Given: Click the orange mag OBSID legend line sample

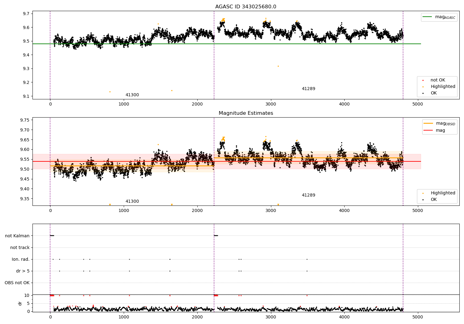Looking at the screenshot, I should pyautogui.click(x=428, y=123).
